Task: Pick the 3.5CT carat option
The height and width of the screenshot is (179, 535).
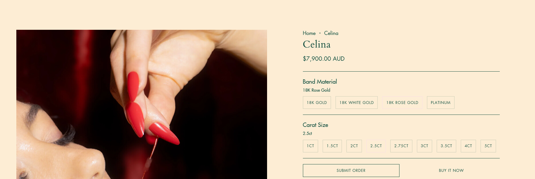Action: (x=446, y=146)
